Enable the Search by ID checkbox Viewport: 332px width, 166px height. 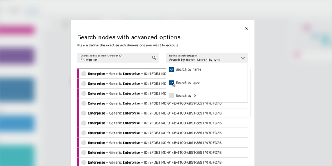(172, 95)
